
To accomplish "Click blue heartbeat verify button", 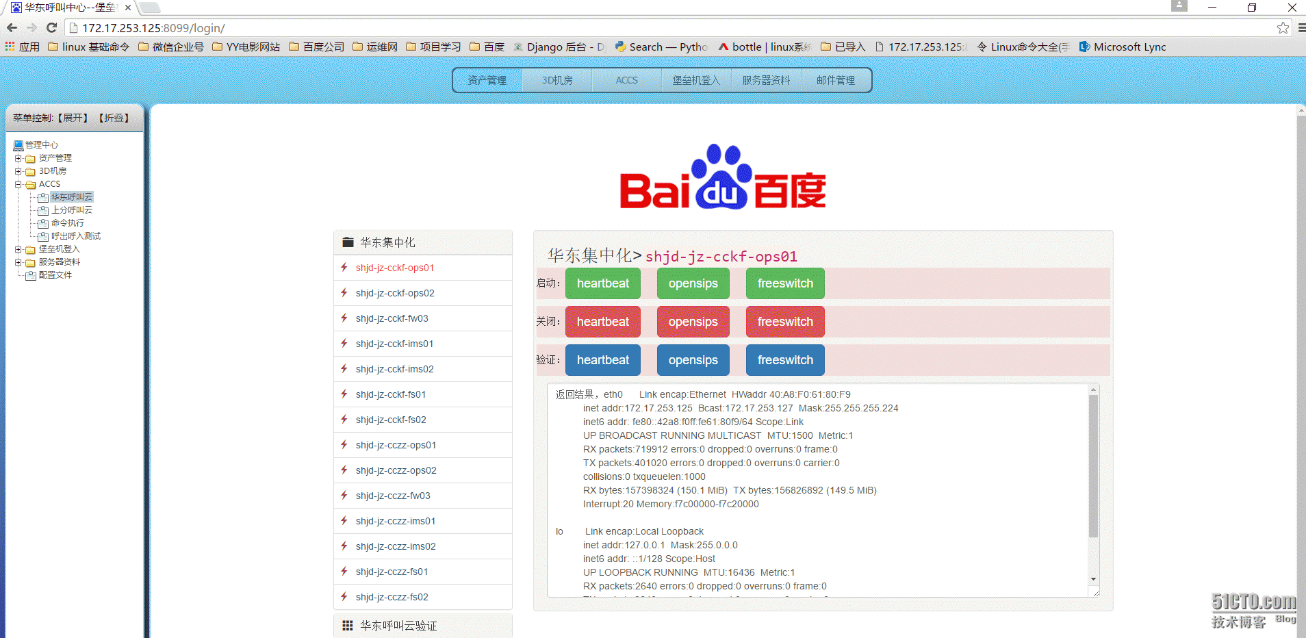I will (x=603, y=360).
